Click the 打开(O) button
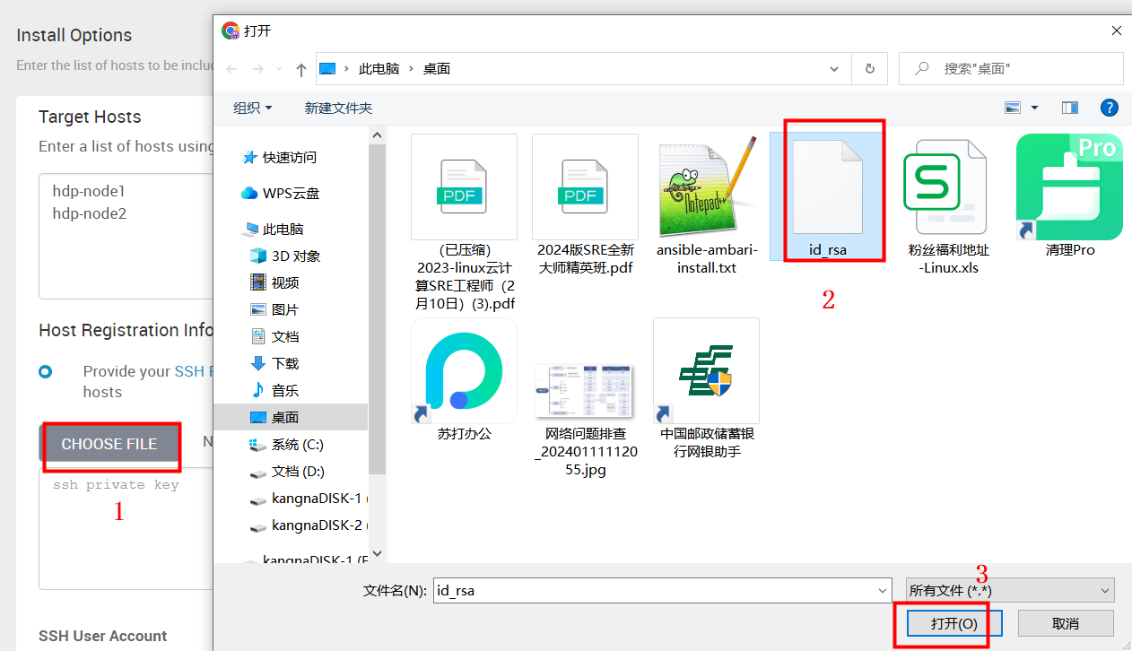 tap(954, 623)
